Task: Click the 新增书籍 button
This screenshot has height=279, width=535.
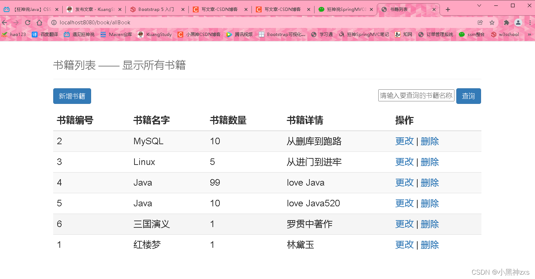Action: [x=72, y=96]
